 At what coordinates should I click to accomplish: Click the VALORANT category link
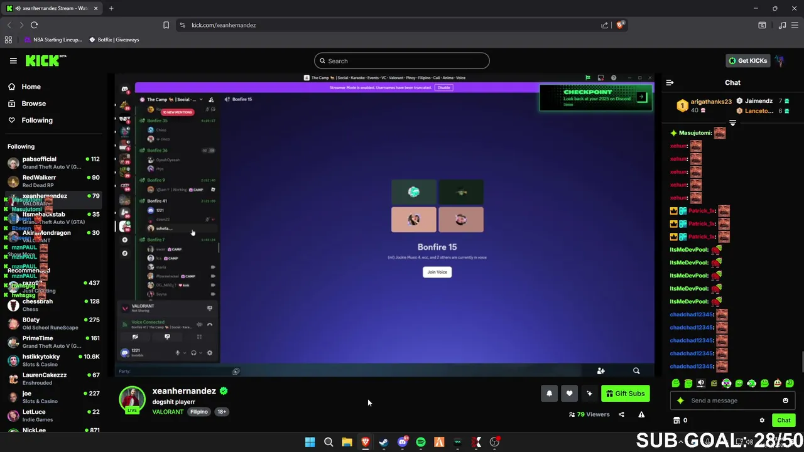point(168,412)
